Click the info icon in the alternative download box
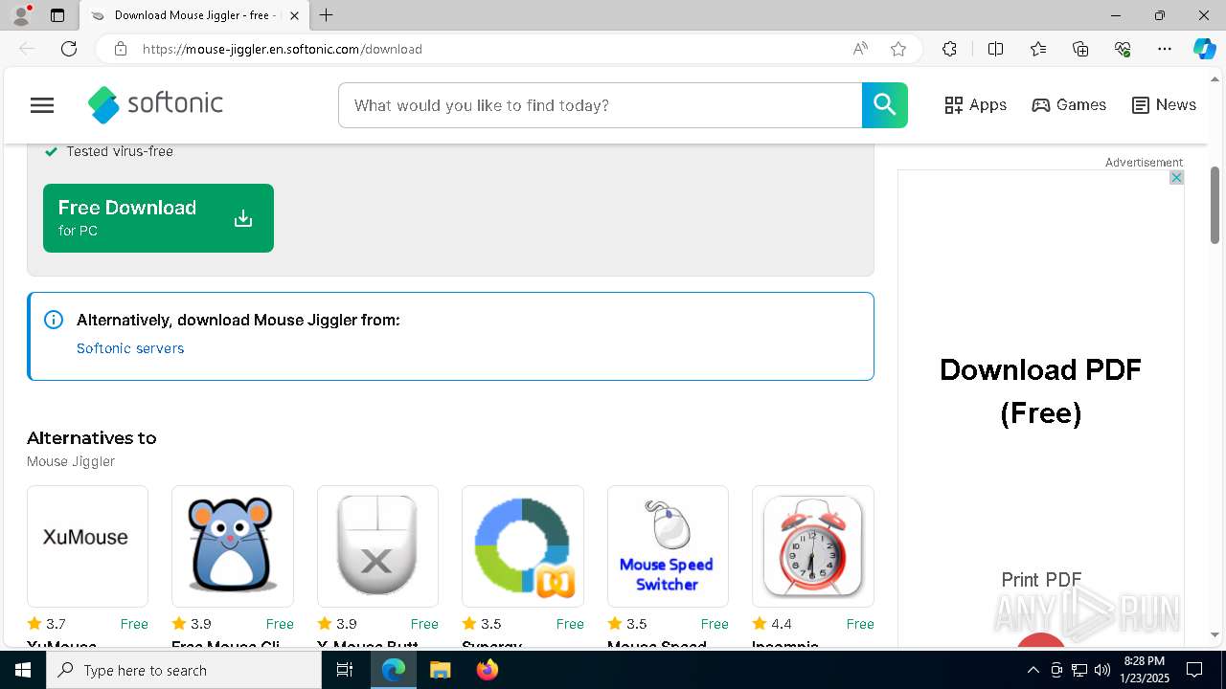The width and height of the screenshot is (1226, 689). [x=54, y=320]
